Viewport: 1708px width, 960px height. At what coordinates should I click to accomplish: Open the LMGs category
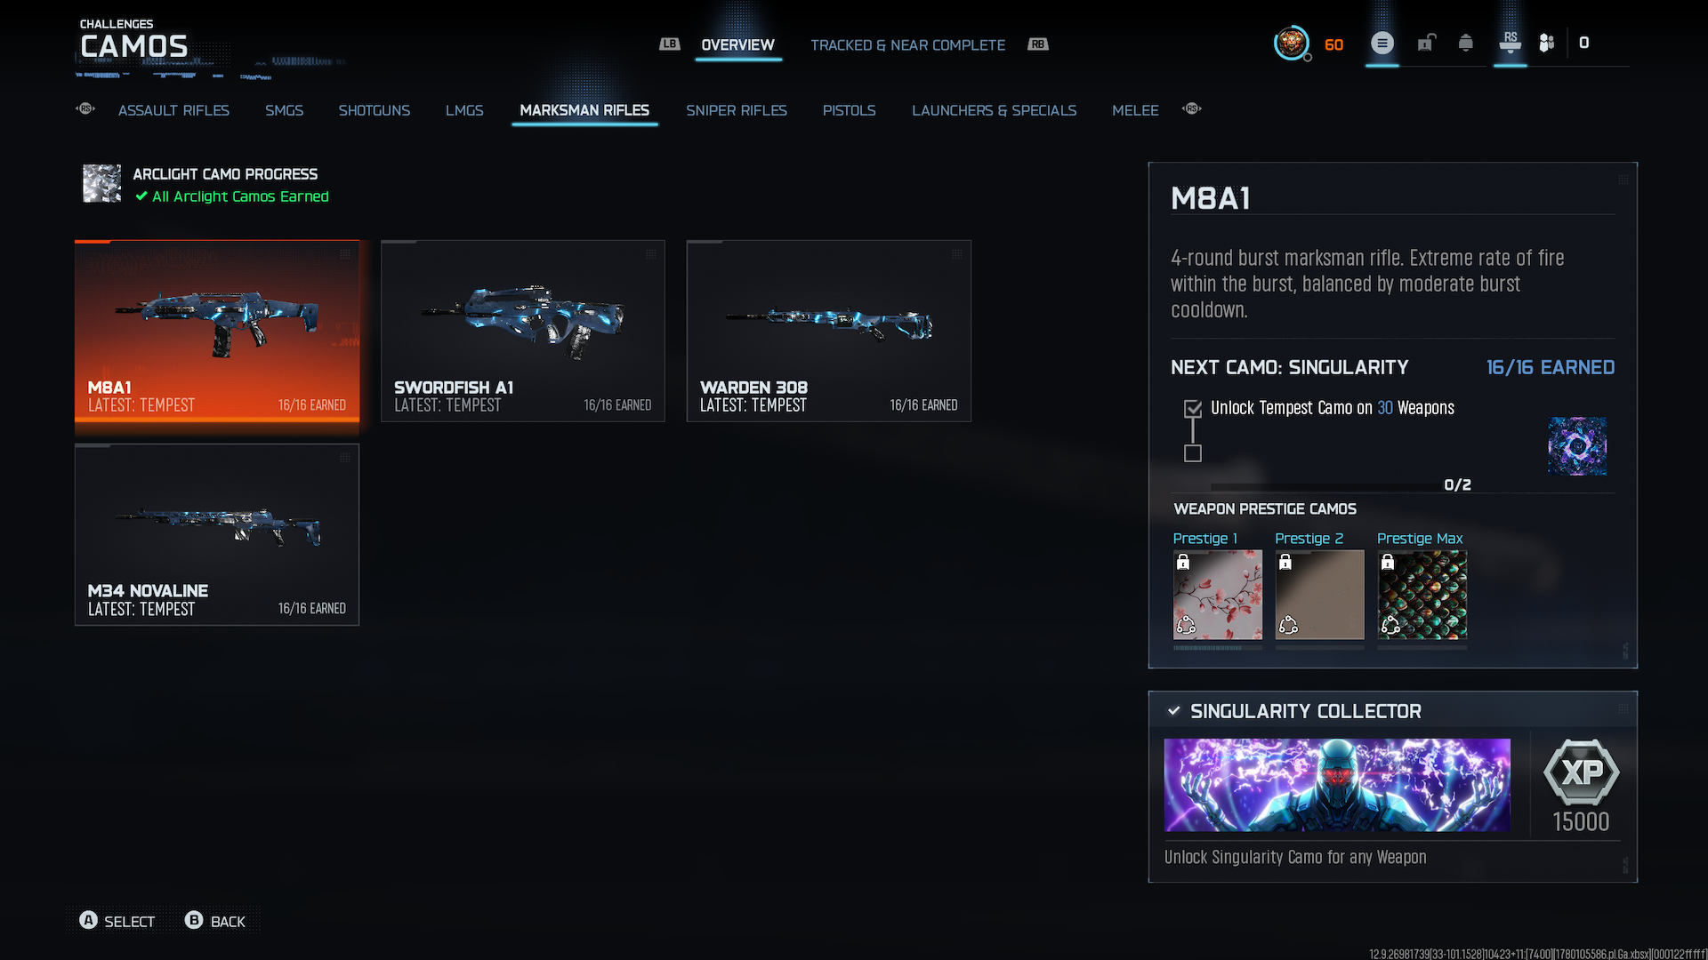coord(464,110)
